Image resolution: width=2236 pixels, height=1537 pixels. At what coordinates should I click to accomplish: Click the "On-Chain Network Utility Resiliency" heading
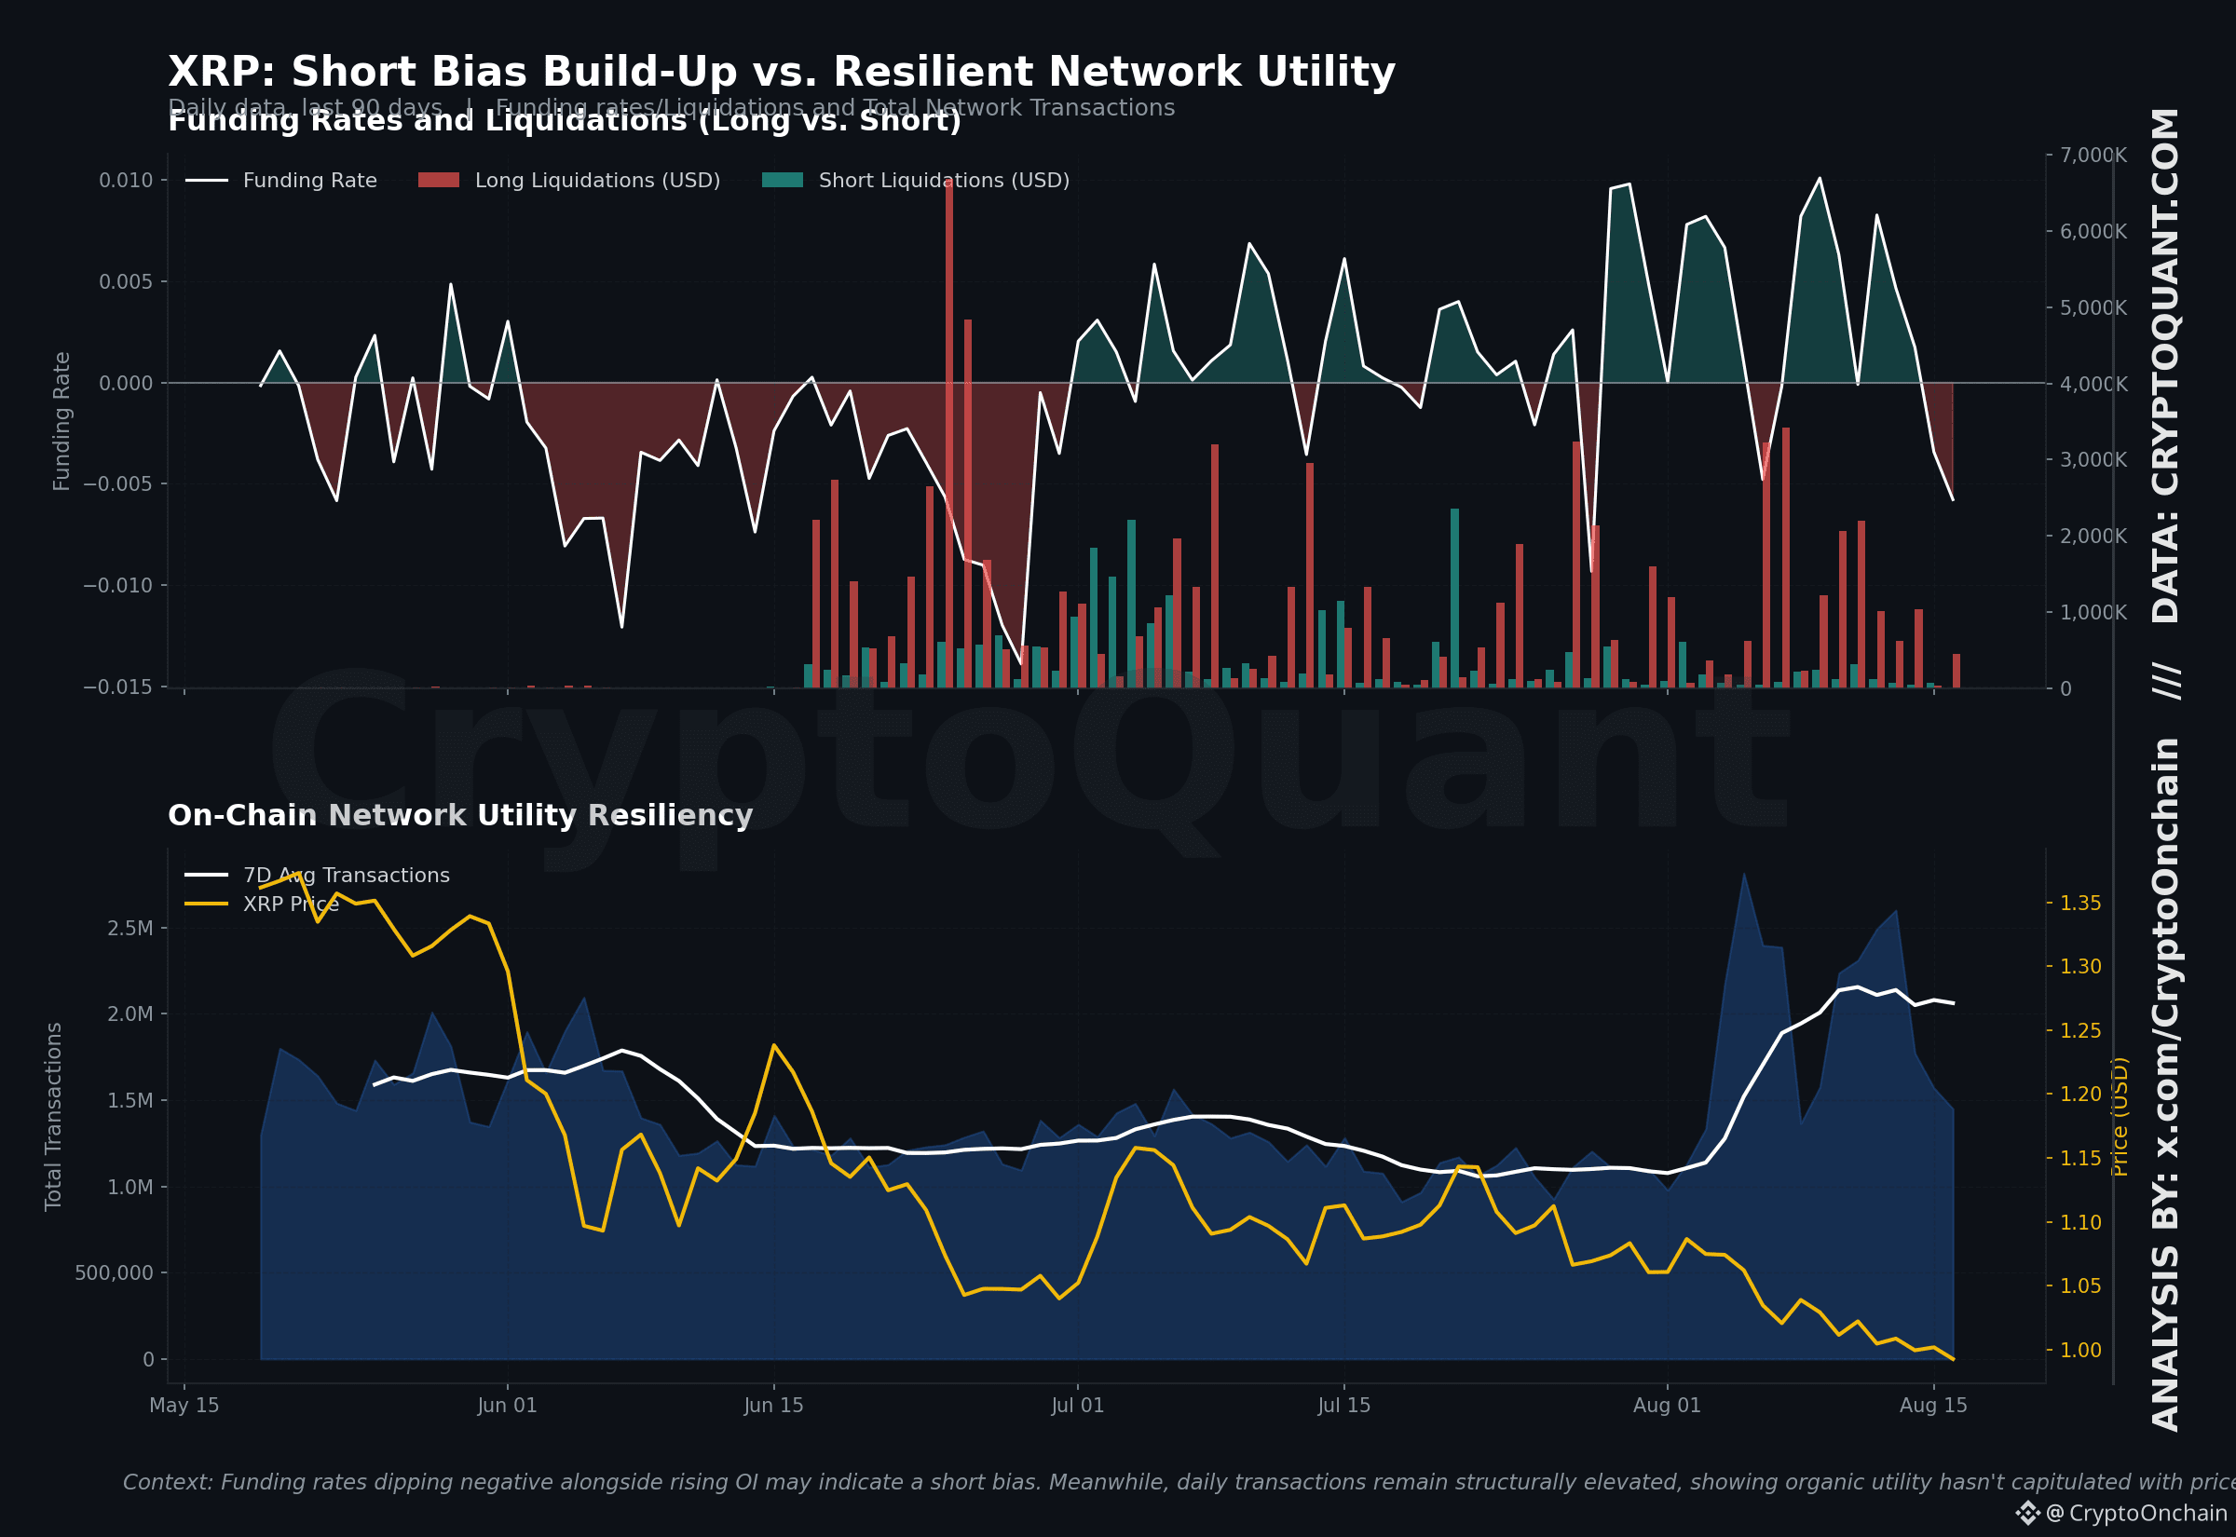pyautogui.click(x=460, y=816)
